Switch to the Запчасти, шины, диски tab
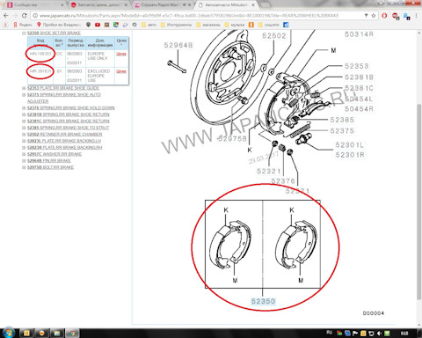The width and height of the screenshot is (422, 338). (x=98, y=5)
